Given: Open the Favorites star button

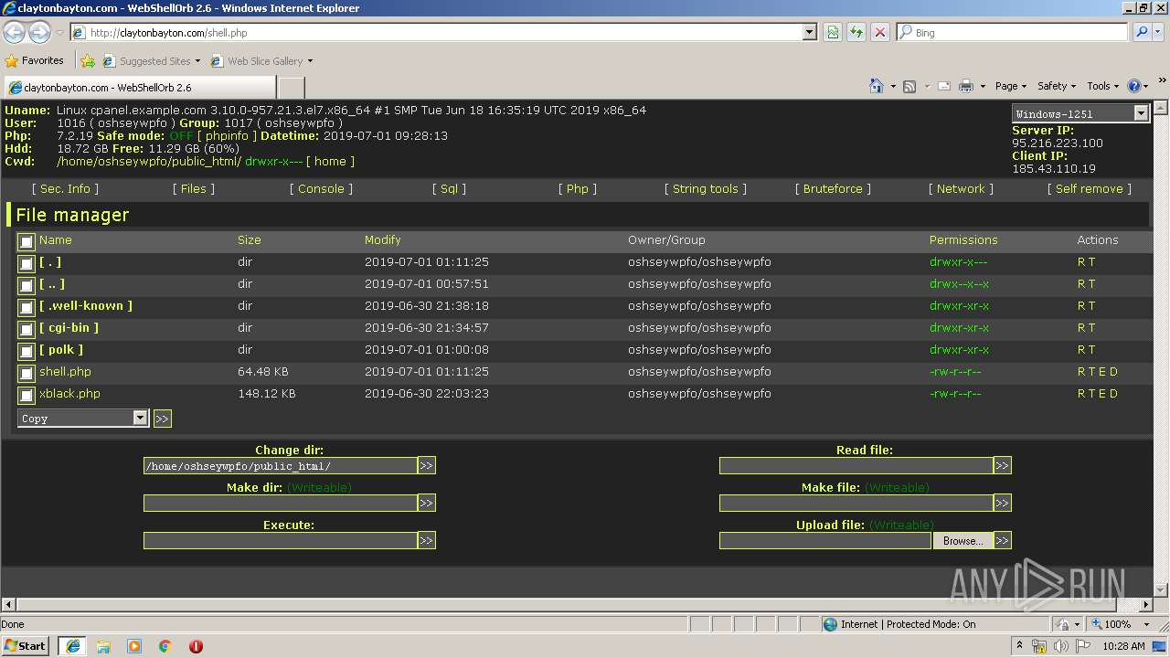Looking at the screenshot, I should click(x=35, y=60).
